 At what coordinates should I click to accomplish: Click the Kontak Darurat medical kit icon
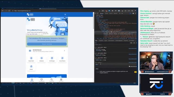pyautogui.click(x=30, y=51)
